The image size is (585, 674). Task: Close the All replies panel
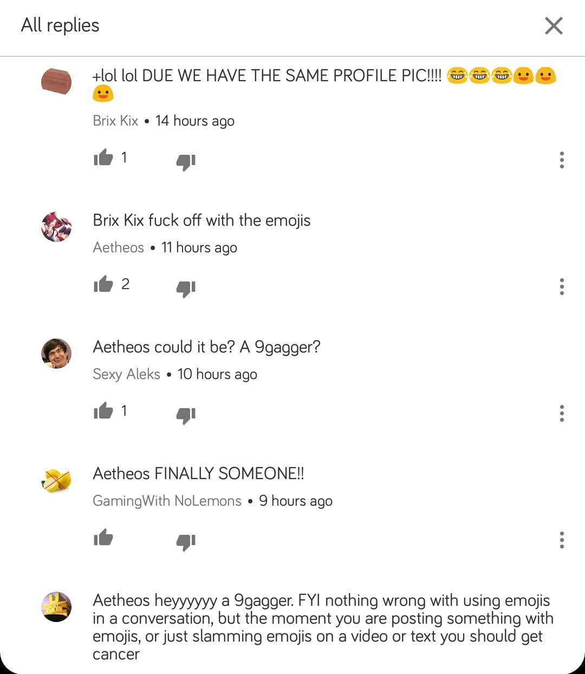tap(554, 25)
